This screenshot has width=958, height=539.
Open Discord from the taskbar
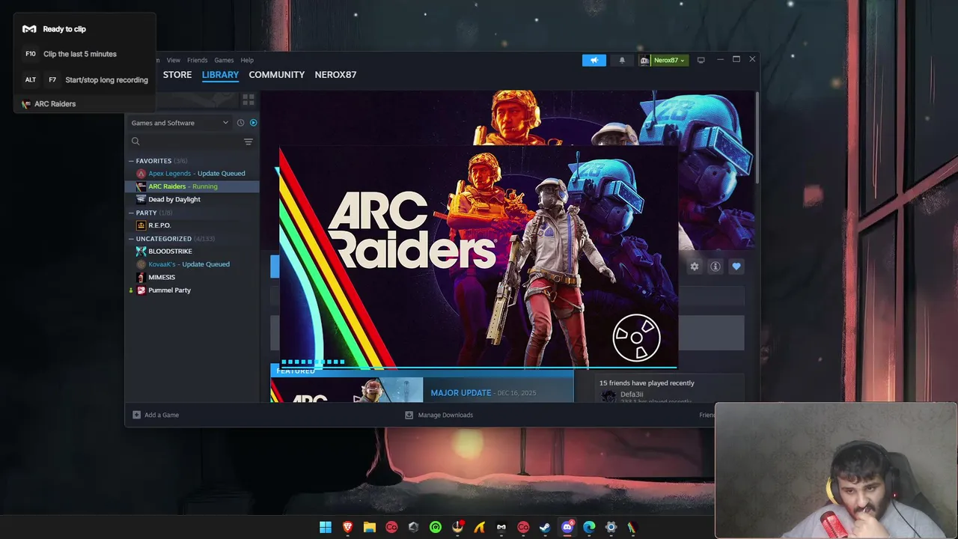pos(567,528)
